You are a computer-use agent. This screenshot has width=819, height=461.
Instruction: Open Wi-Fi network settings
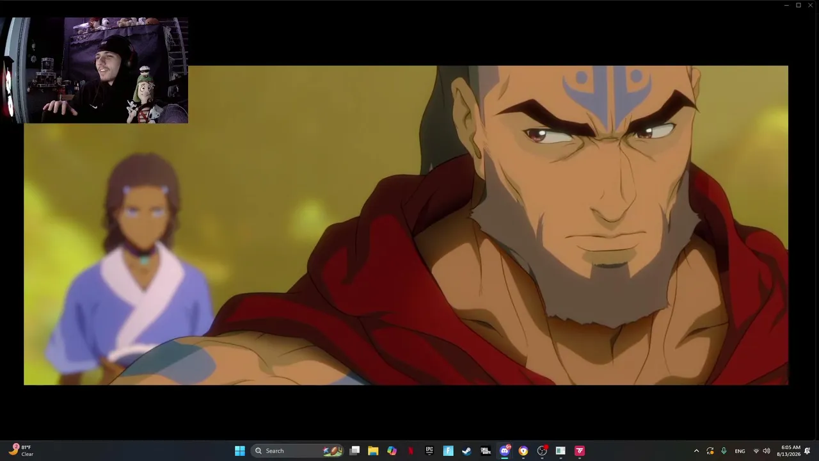756,451
